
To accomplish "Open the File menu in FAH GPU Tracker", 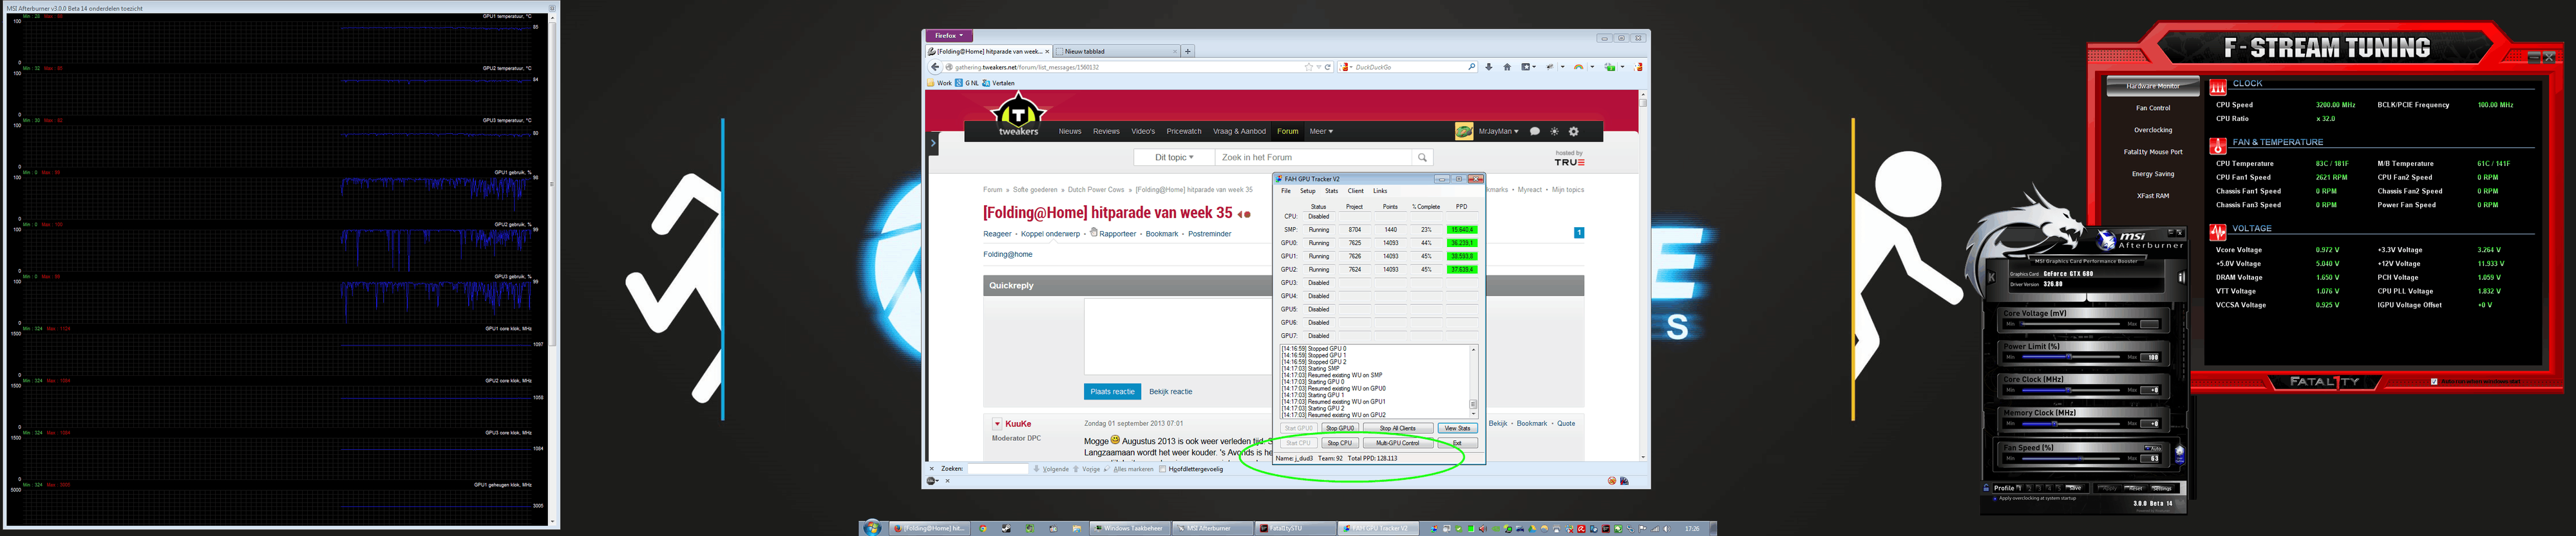I will tap(1286, 191).
